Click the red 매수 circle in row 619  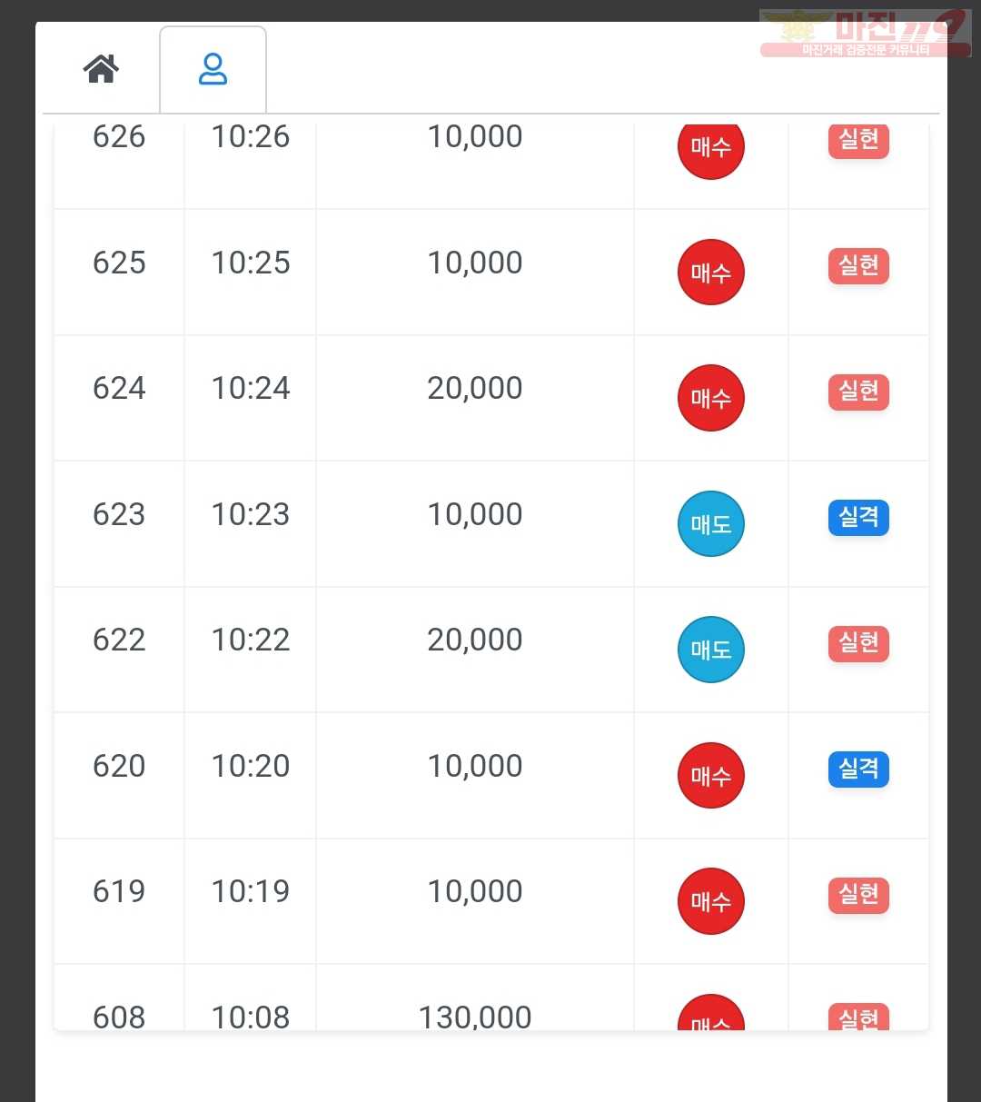point(711,901)
